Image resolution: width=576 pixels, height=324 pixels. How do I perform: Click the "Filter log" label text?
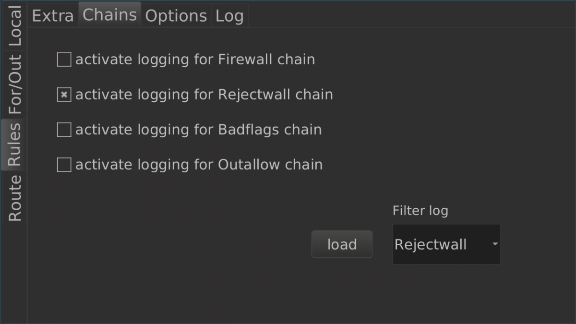420,211
